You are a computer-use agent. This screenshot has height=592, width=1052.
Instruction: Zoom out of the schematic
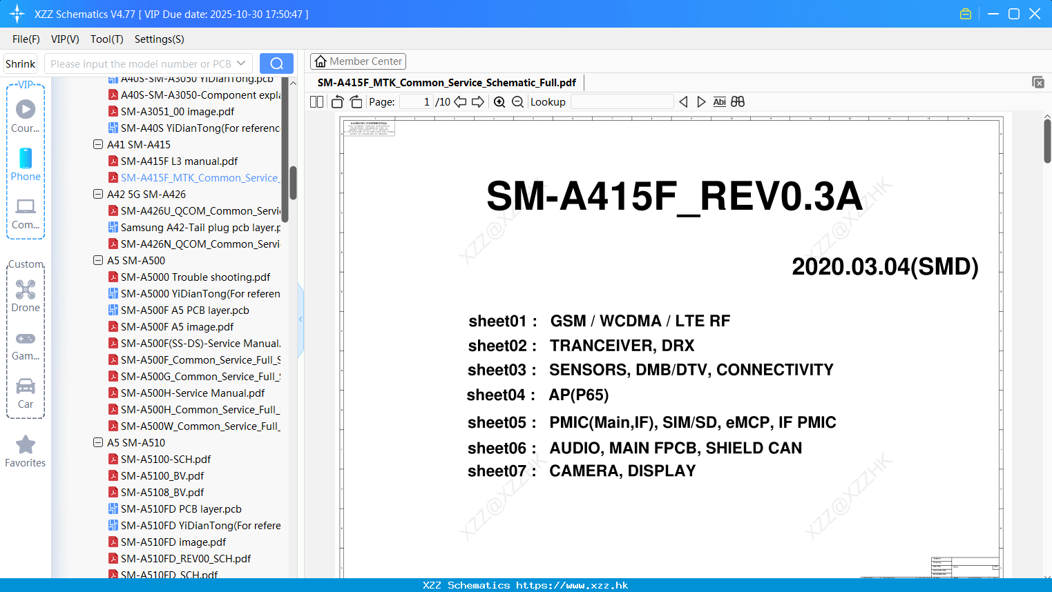(x=517, y=102)
